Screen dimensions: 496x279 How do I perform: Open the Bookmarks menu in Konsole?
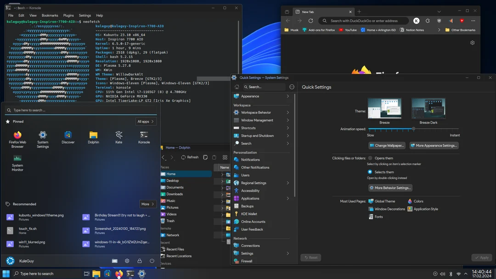[x=51, y=15]
